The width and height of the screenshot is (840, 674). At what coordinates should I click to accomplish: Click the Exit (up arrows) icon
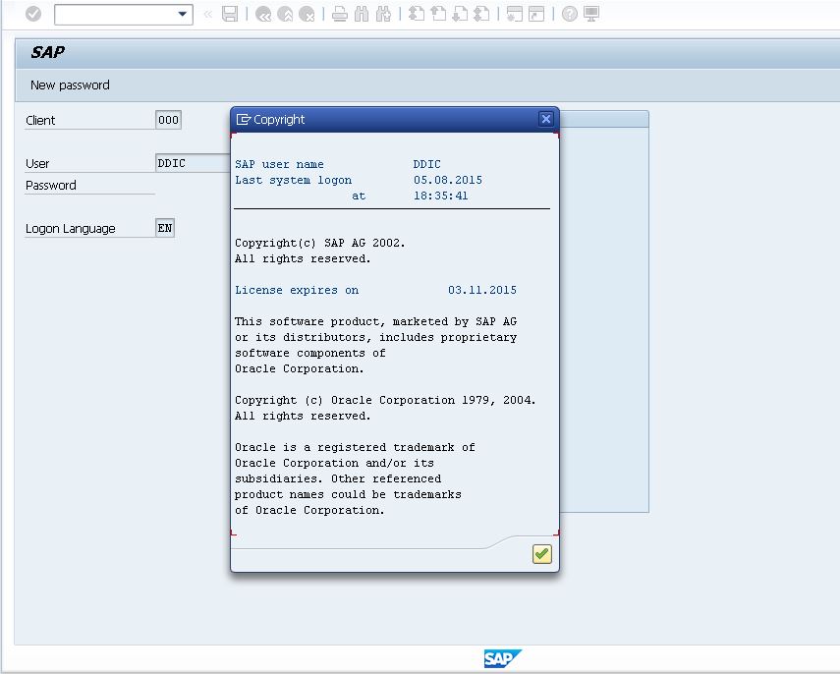pos(285,14)
